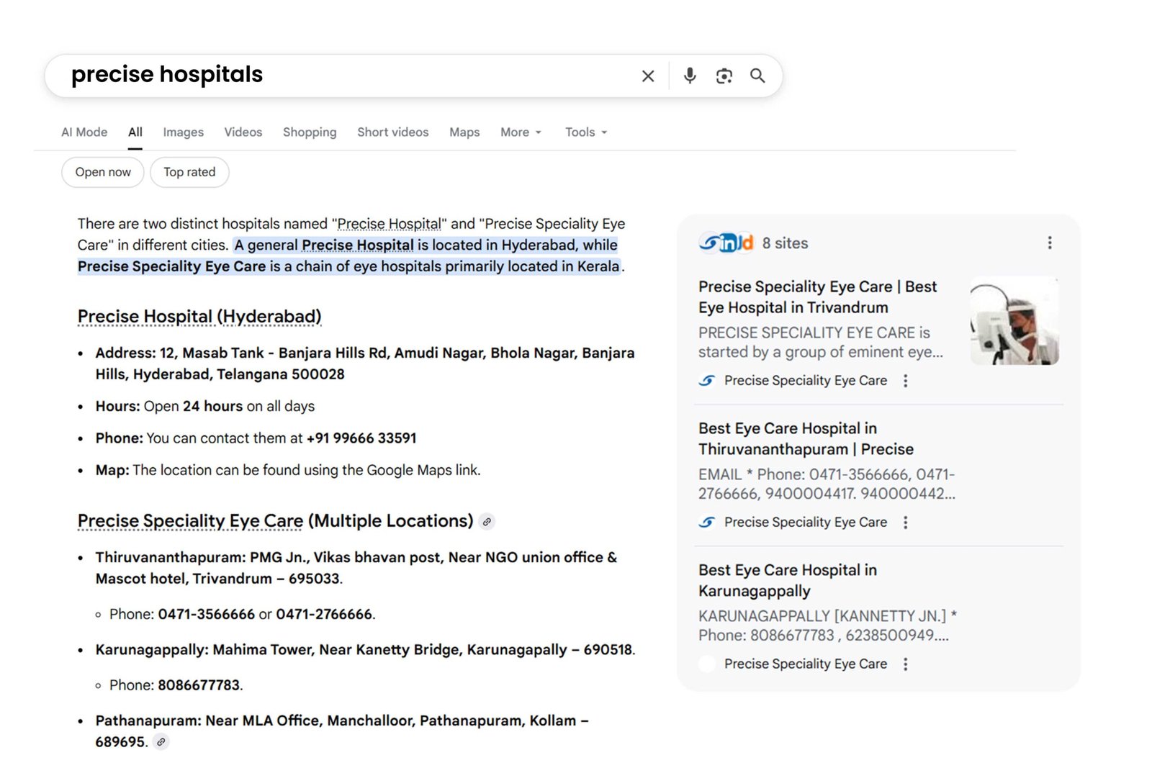Open three-dot menu beside 8 sites
The image size is (1152, 768).
point(1049,243)
